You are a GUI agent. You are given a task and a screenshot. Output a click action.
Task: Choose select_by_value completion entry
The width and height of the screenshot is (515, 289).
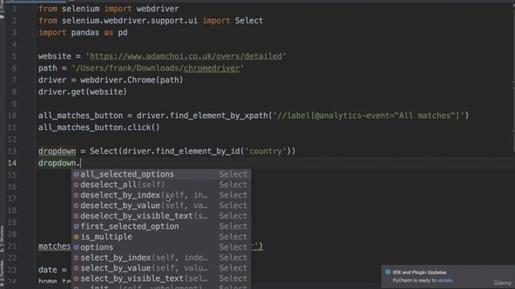(x=161, y=268)
